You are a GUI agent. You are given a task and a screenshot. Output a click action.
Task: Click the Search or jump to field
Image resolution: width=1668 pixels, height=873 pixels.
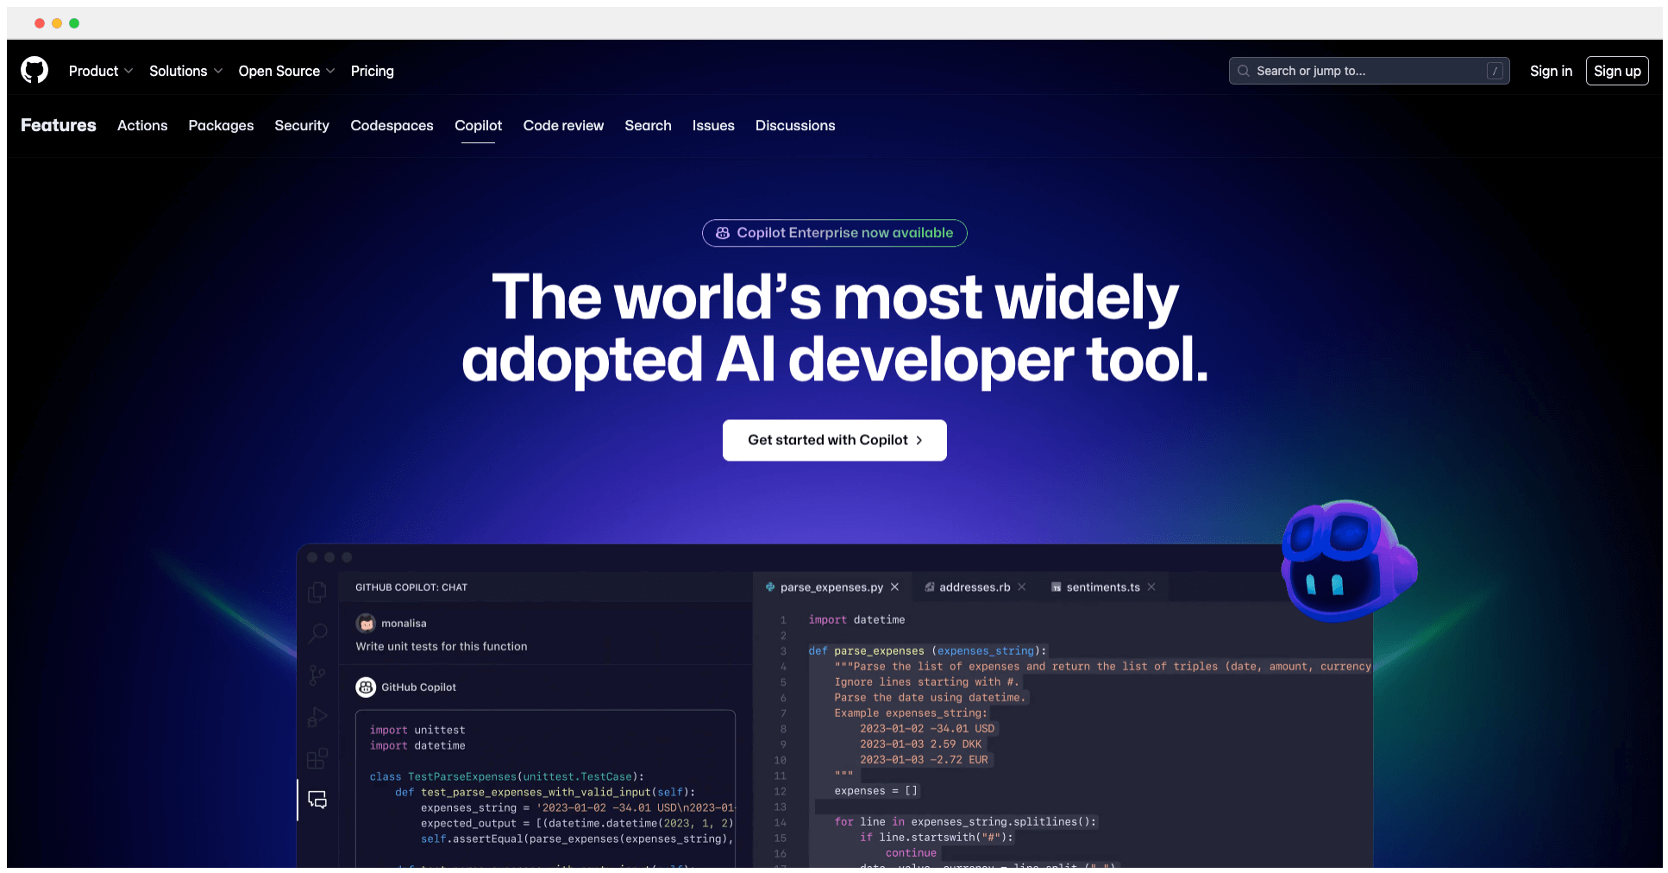point(1369,71)
